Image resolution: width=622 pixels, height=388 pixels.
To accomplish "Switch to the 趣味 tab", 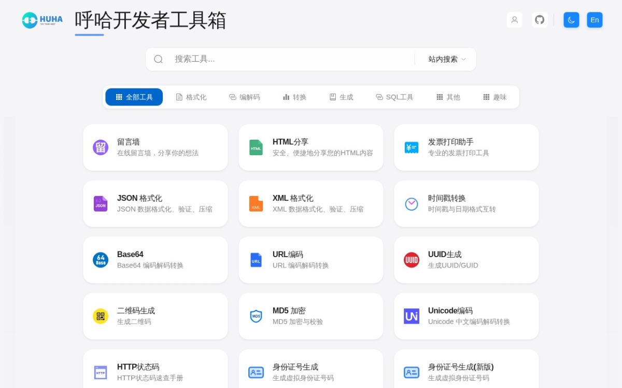I will pyautogui.click(x=494, y=97).
